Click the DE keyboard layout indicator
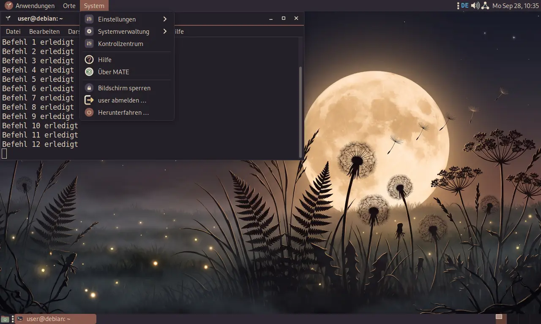The width and height of the screenshot is (541, 324). point(465,6)
